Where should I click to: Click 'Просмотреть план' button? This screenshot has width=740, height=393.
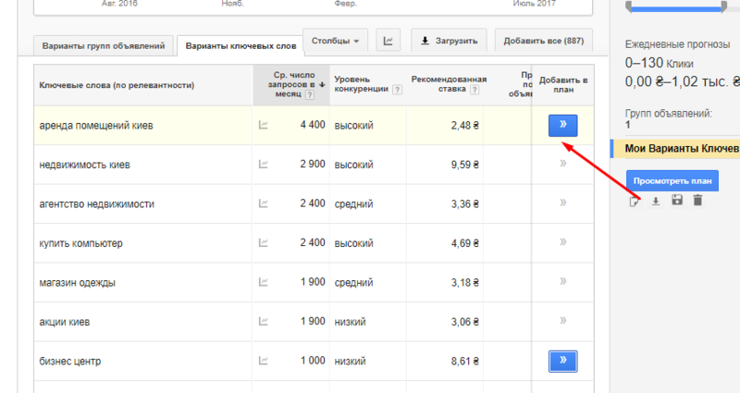pos(672,180)
